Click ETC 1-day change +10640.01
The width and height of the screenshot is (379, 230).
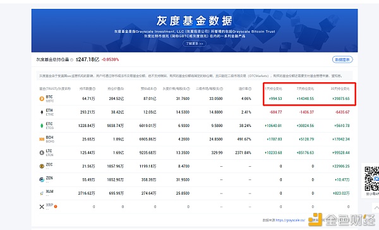(273, 126)
